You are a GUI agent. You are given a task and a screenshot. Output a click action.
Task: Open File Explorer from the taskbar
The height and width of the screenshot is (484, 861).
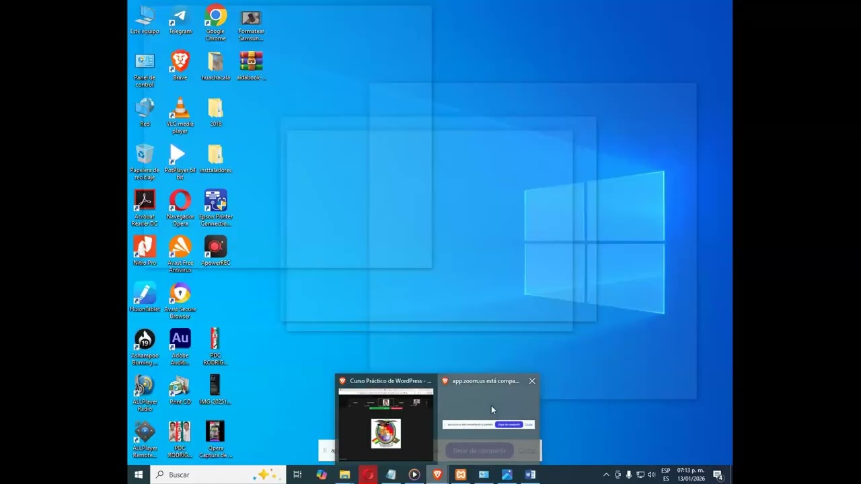point(344,475)
